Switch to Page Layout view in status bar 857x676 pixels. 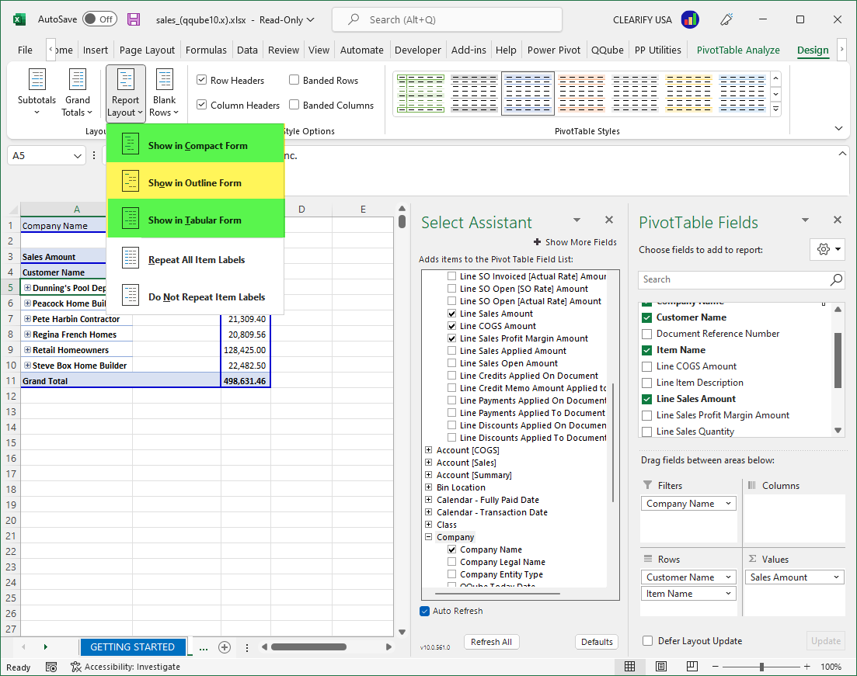pos(660,666)
